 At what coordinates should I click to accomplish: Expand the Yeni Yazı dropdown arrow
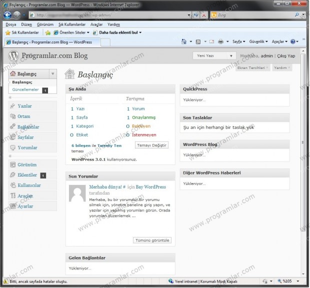(x=231, y=56)
